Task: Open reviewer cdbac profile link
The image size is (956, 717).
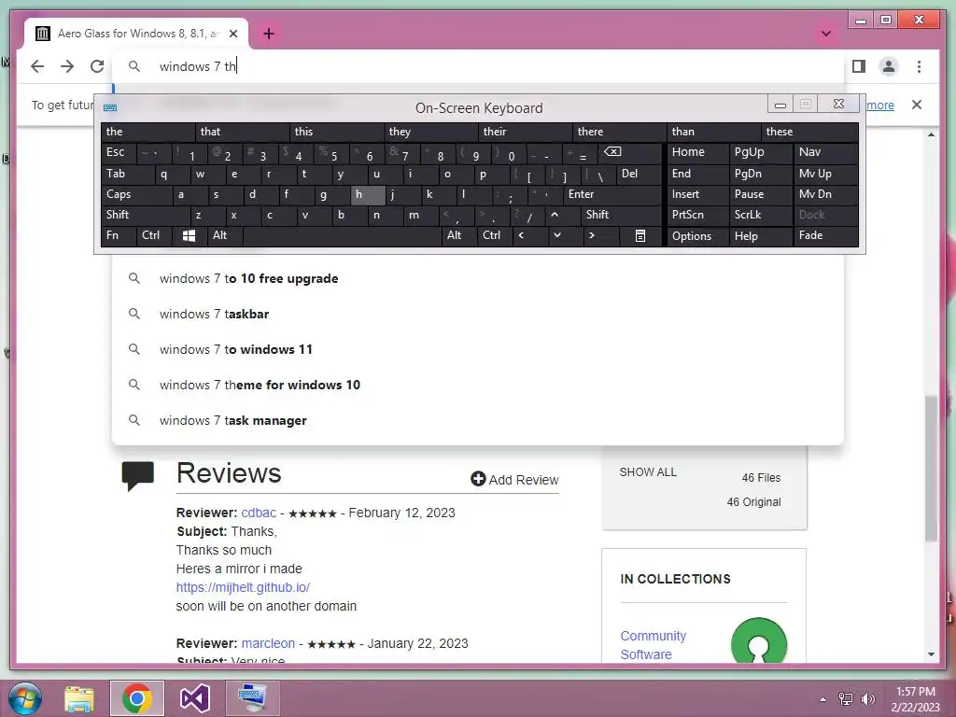Action: (259, 513)
